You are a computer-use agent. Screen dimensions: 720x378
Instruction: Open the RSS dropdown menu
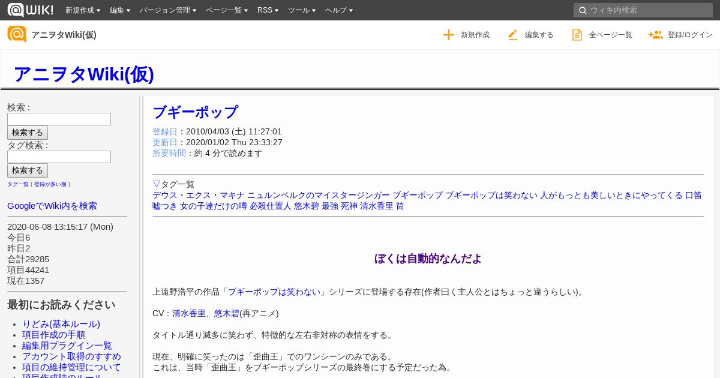point(268,10)
